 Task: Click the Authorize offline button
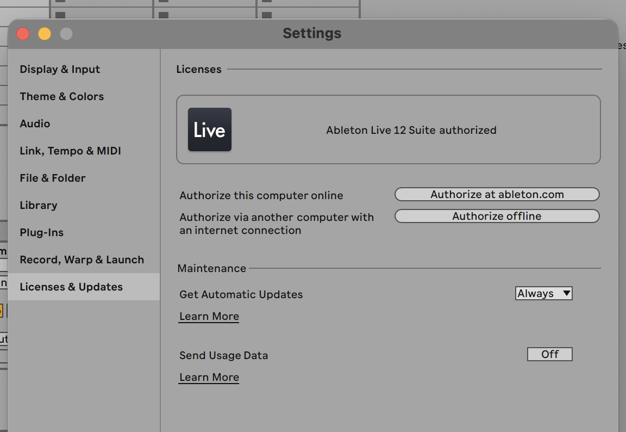point(497,216)
